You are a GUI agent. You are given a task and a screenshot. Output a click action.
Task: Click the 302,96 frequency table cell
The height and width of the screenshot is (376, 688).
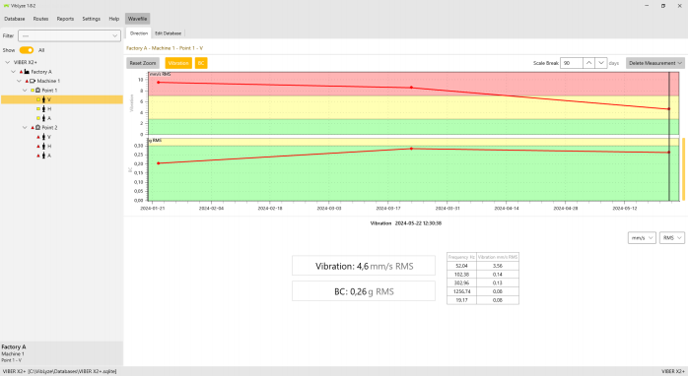coord(461,282)
